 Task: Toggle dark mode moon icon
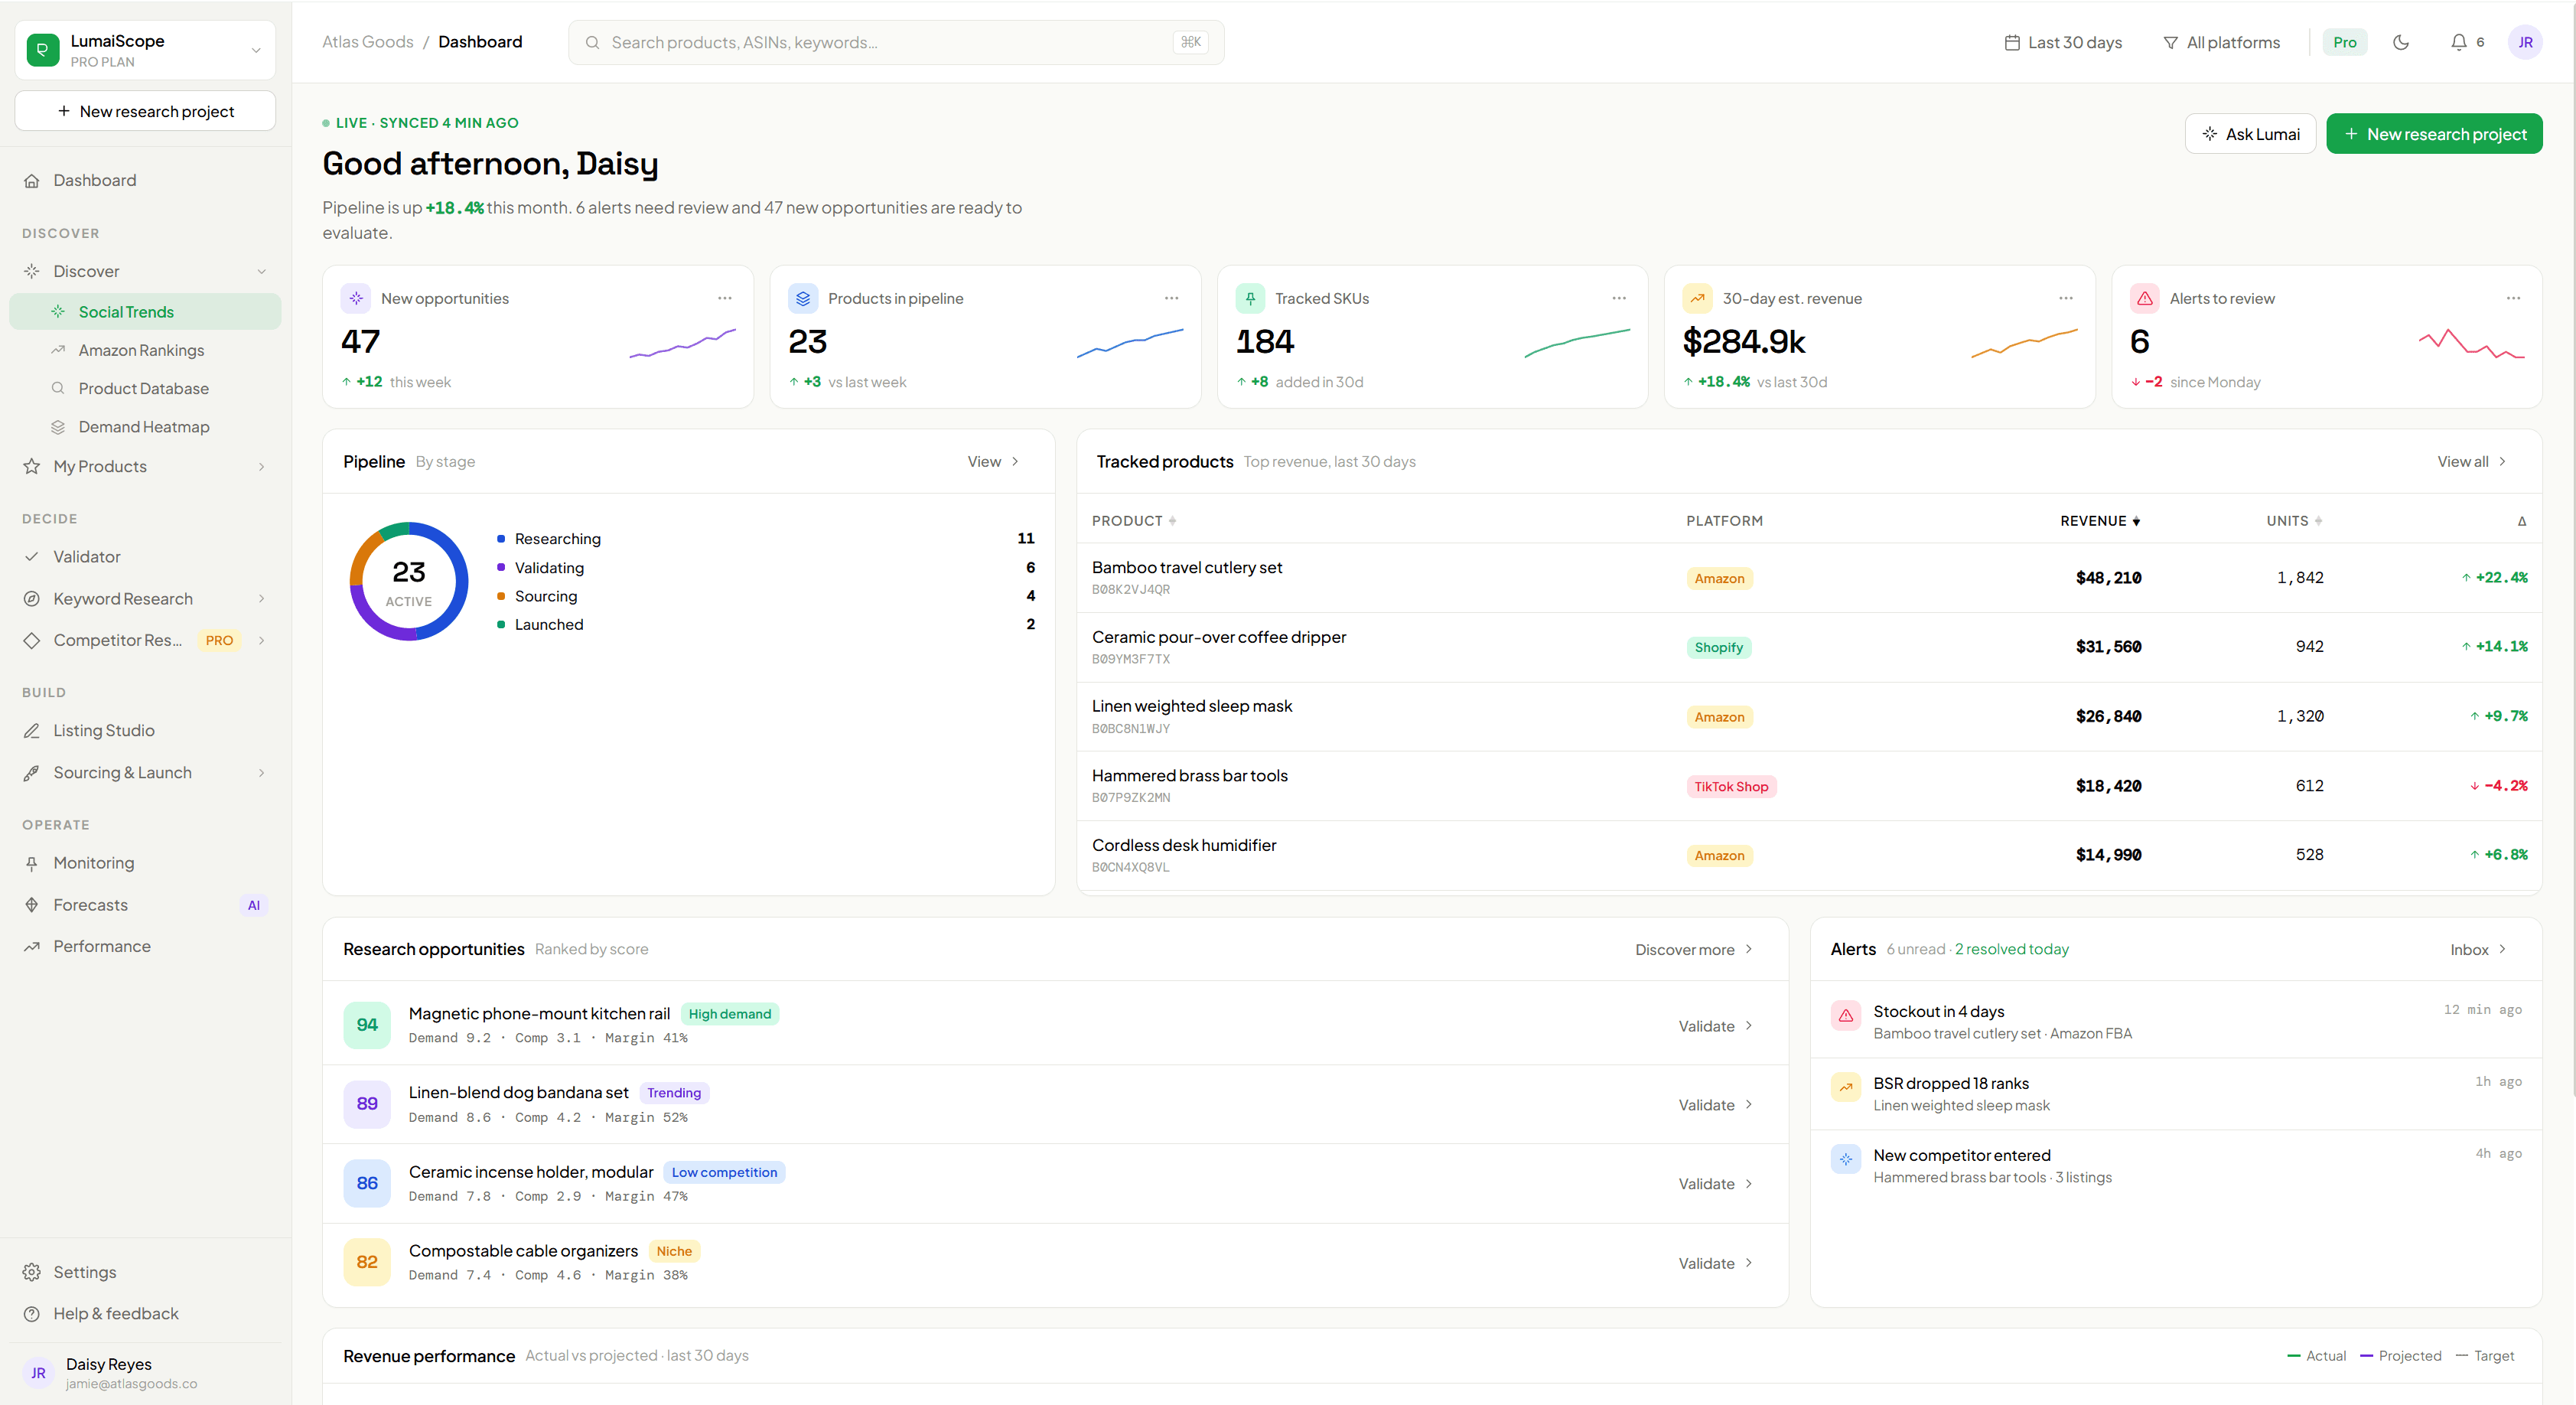(2401, 42)
